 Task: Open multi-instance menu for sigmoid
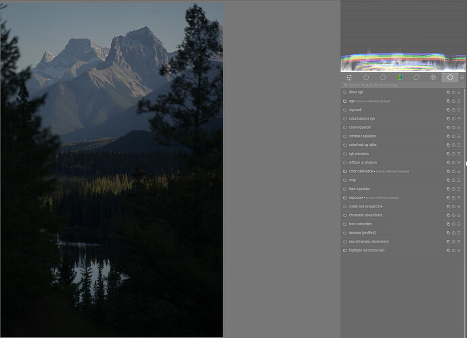(x=448, y=110)
